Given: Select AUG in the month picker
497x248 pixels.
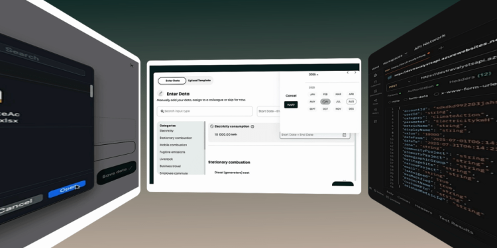Looking at the screenshot, I should [351, 102].
